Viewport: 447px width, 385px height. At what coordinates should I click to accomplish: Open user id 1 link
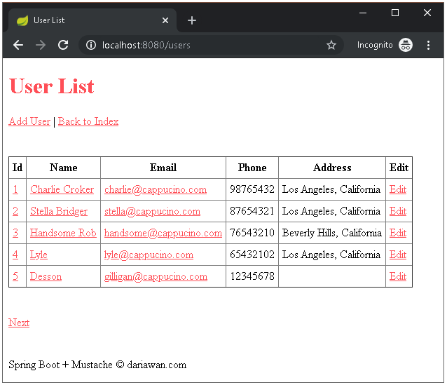15,189
